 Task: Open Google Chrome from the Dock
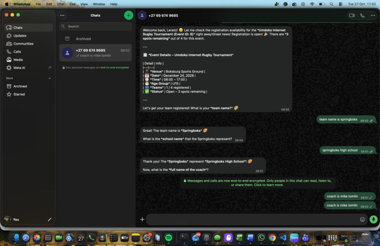pos(272,238)
